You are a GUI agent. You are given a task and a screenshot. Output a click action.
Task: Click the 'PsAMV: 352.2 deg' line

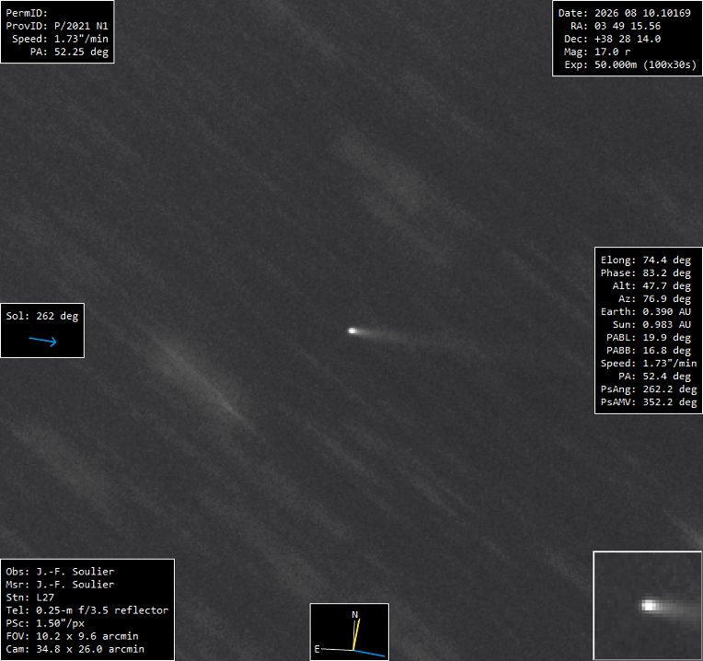649,402
